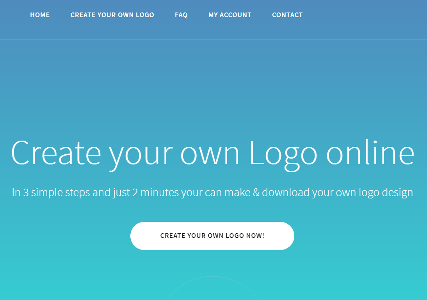Click the word 'NOW!' inside the white button
This screenshot has width=427, height=300.
pos(255,236)
